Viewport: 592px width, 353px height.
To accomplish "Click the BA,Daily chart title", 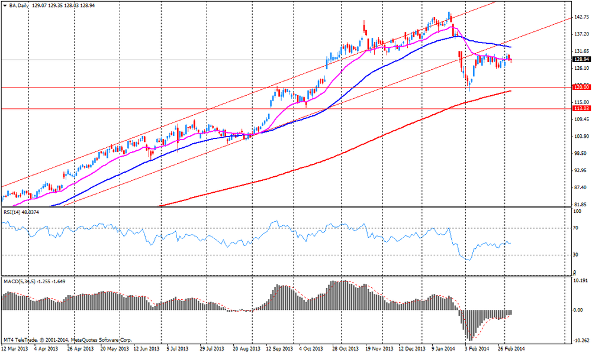I will pos(18,6).
